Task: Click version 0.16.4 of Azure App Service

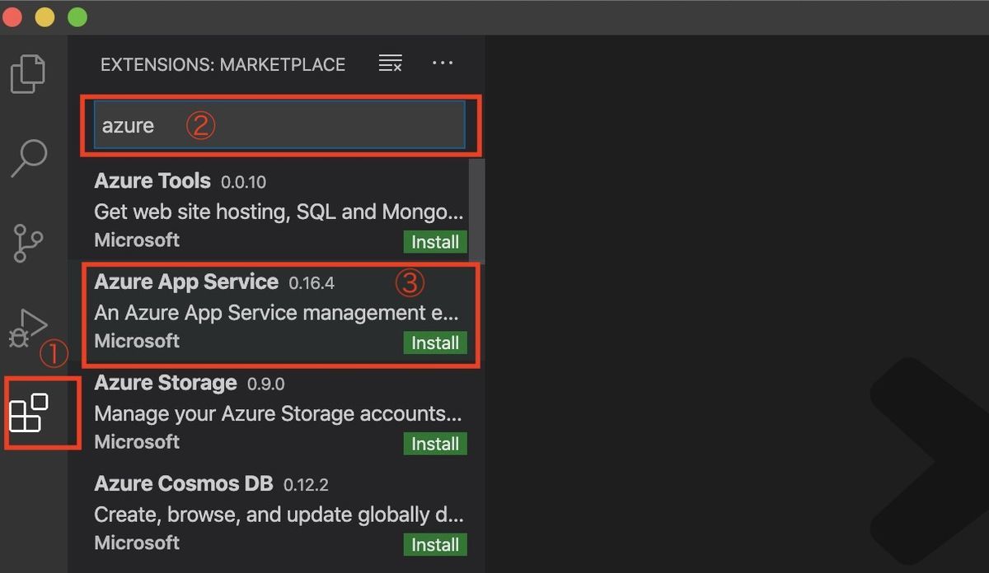Action: tap(312, 283)
